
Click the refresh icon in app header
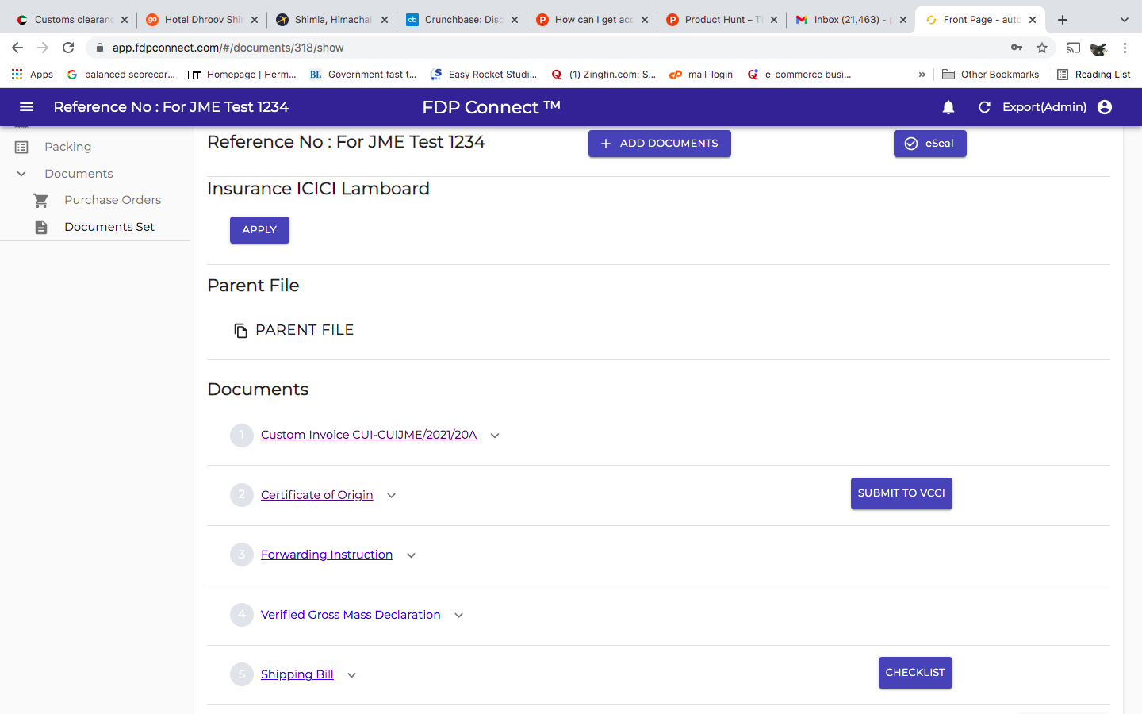point(984,107)
